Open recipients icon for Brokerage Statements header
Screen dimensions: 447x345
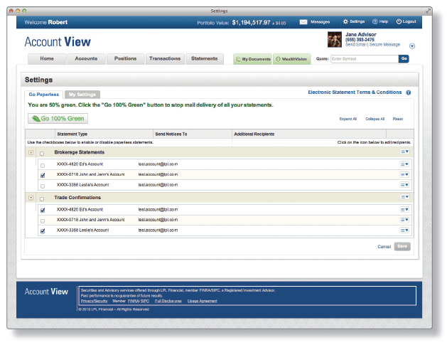point(405,152)
